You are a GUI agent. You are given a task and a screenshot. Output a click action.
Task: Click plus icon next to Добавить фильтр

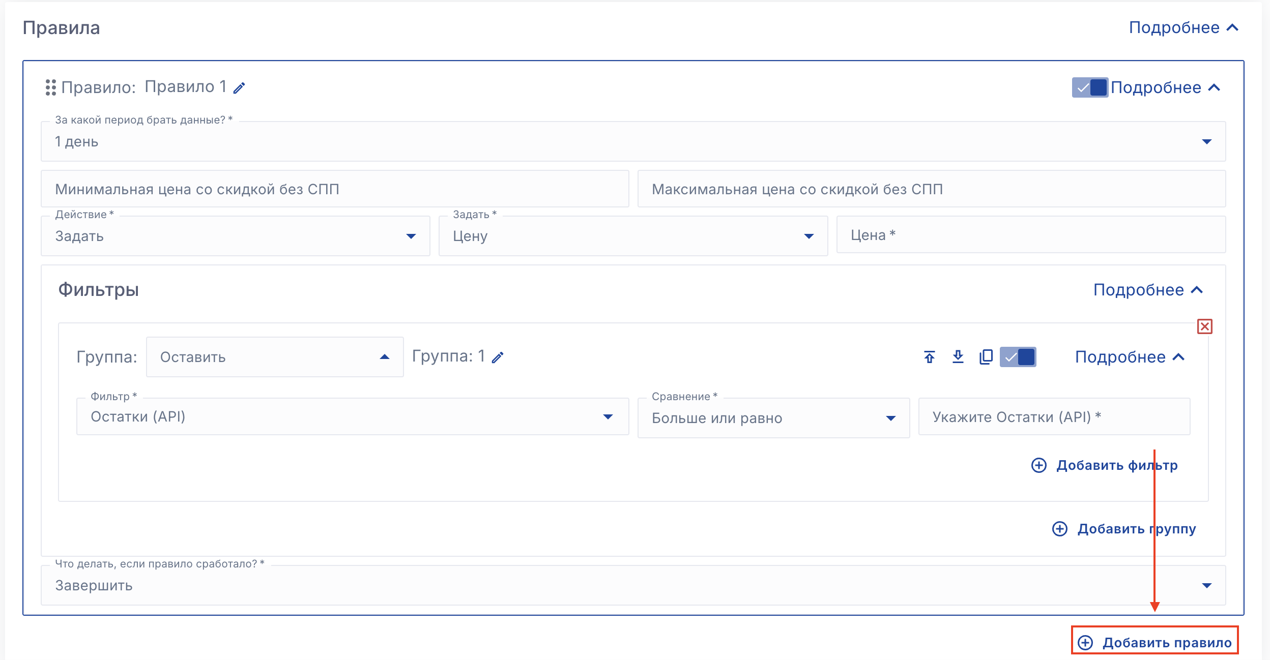(x=1038, y=465)
